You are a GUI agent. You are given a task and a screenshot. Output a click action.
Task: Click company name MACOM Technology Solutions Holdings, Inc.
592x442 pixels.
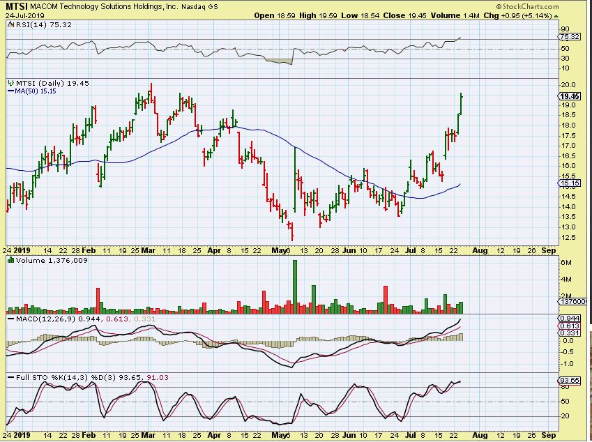104,7
